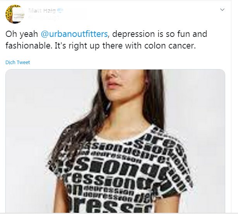Click the word 'fashionable' in the tweet
The height and width of the screenshot is (214, 238).
28,45
